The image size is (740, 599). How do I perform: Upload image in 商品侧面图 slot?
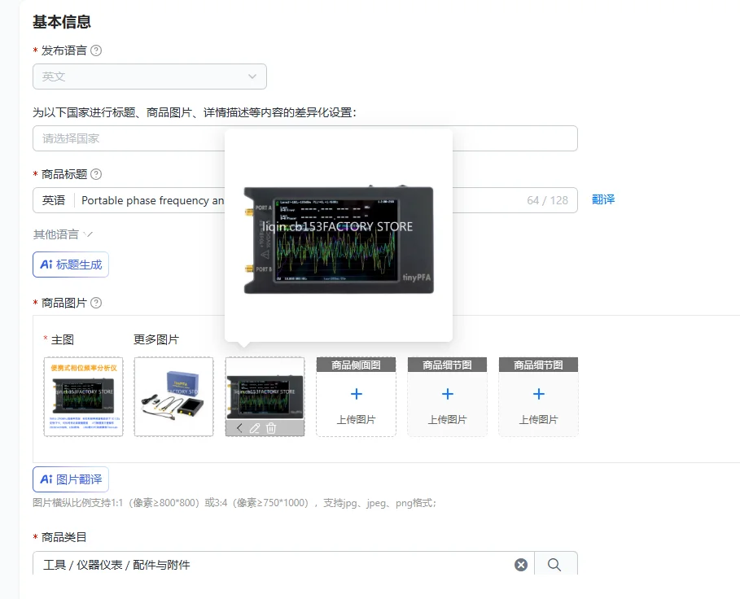coord(357,396)
